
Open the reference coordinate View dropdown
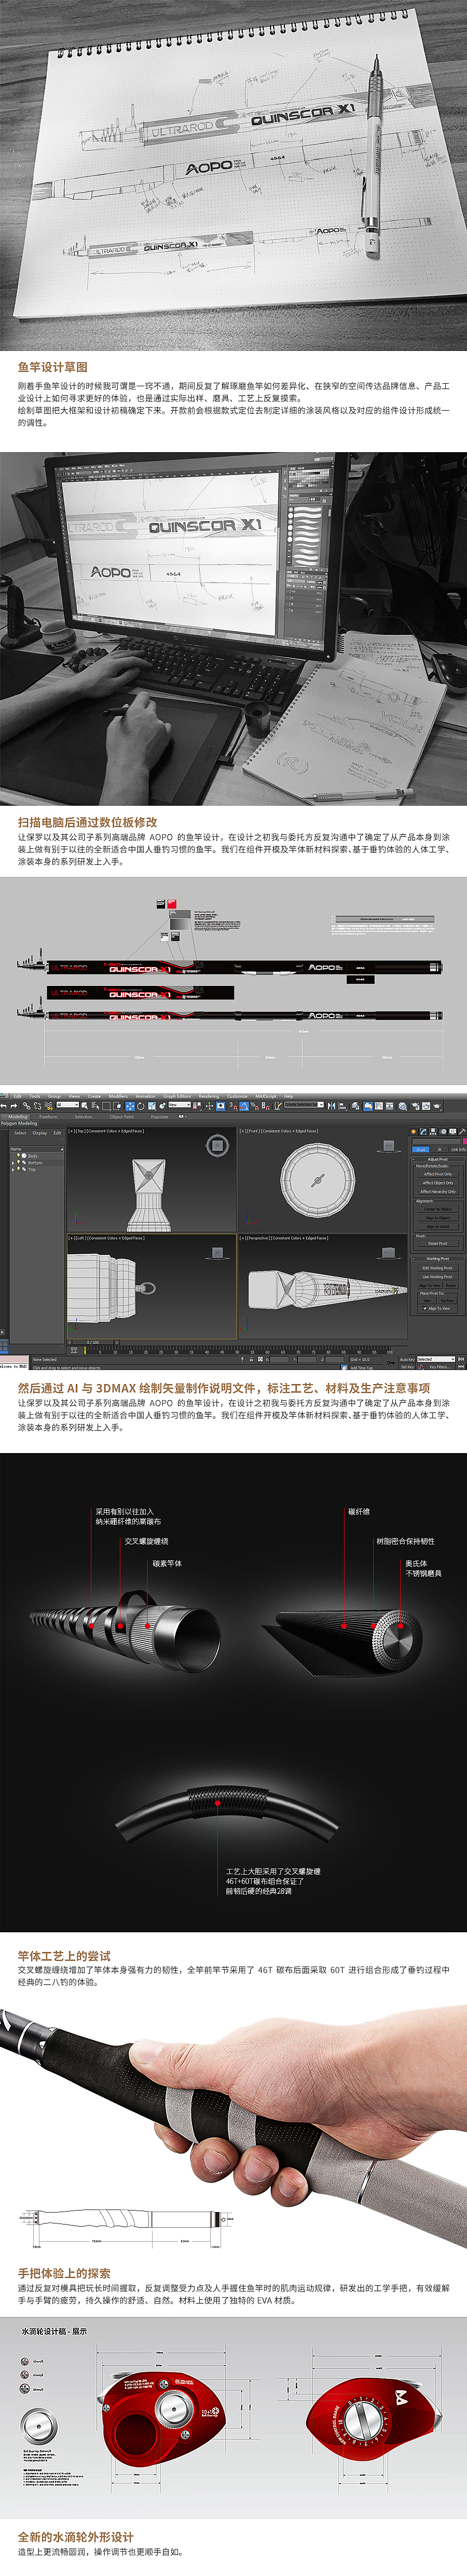pyautogui.click(x=179, y=1106)
